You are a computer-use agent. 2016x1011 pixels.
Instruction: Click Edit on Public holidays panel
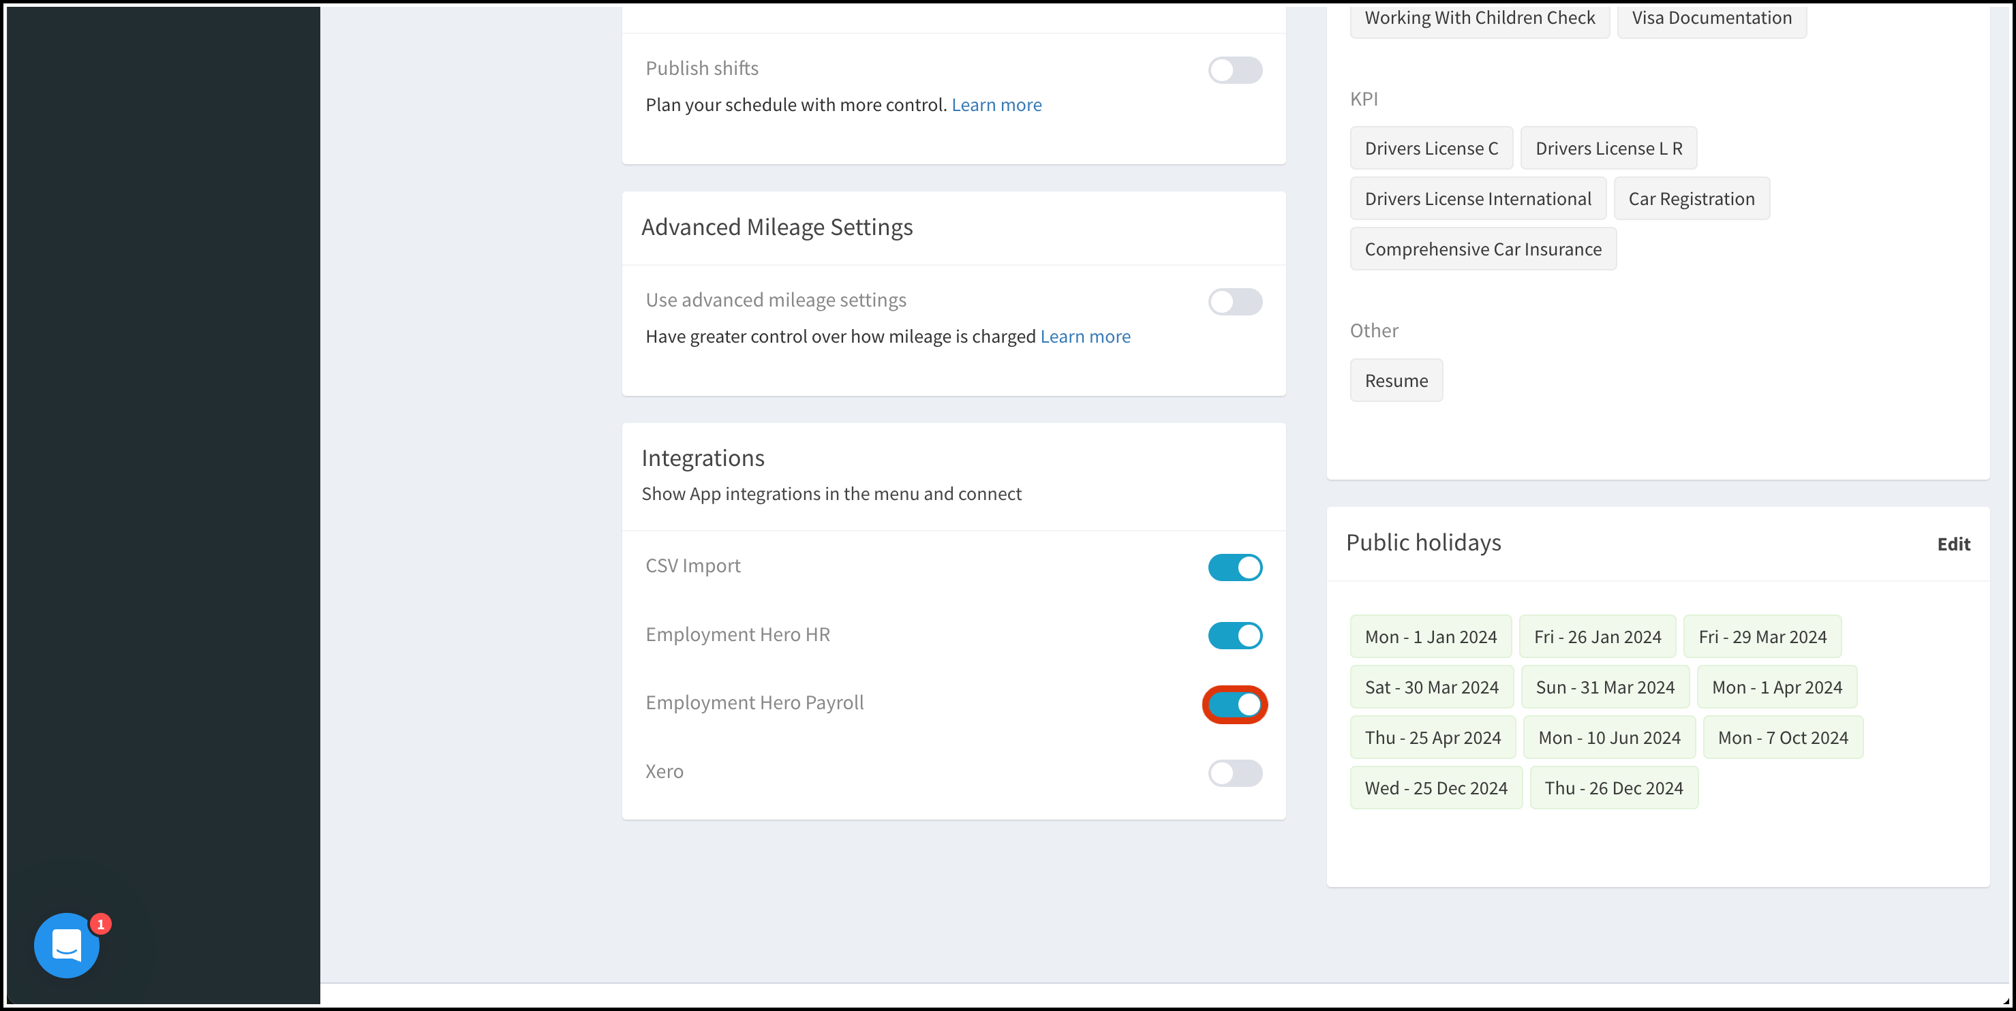[x=1953, y=544]
